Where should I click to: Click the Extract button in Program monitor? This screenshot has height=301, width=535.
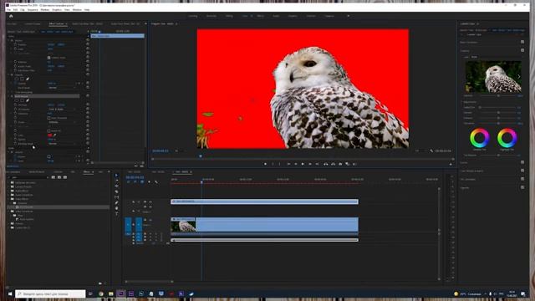click(x=333, y=164)
